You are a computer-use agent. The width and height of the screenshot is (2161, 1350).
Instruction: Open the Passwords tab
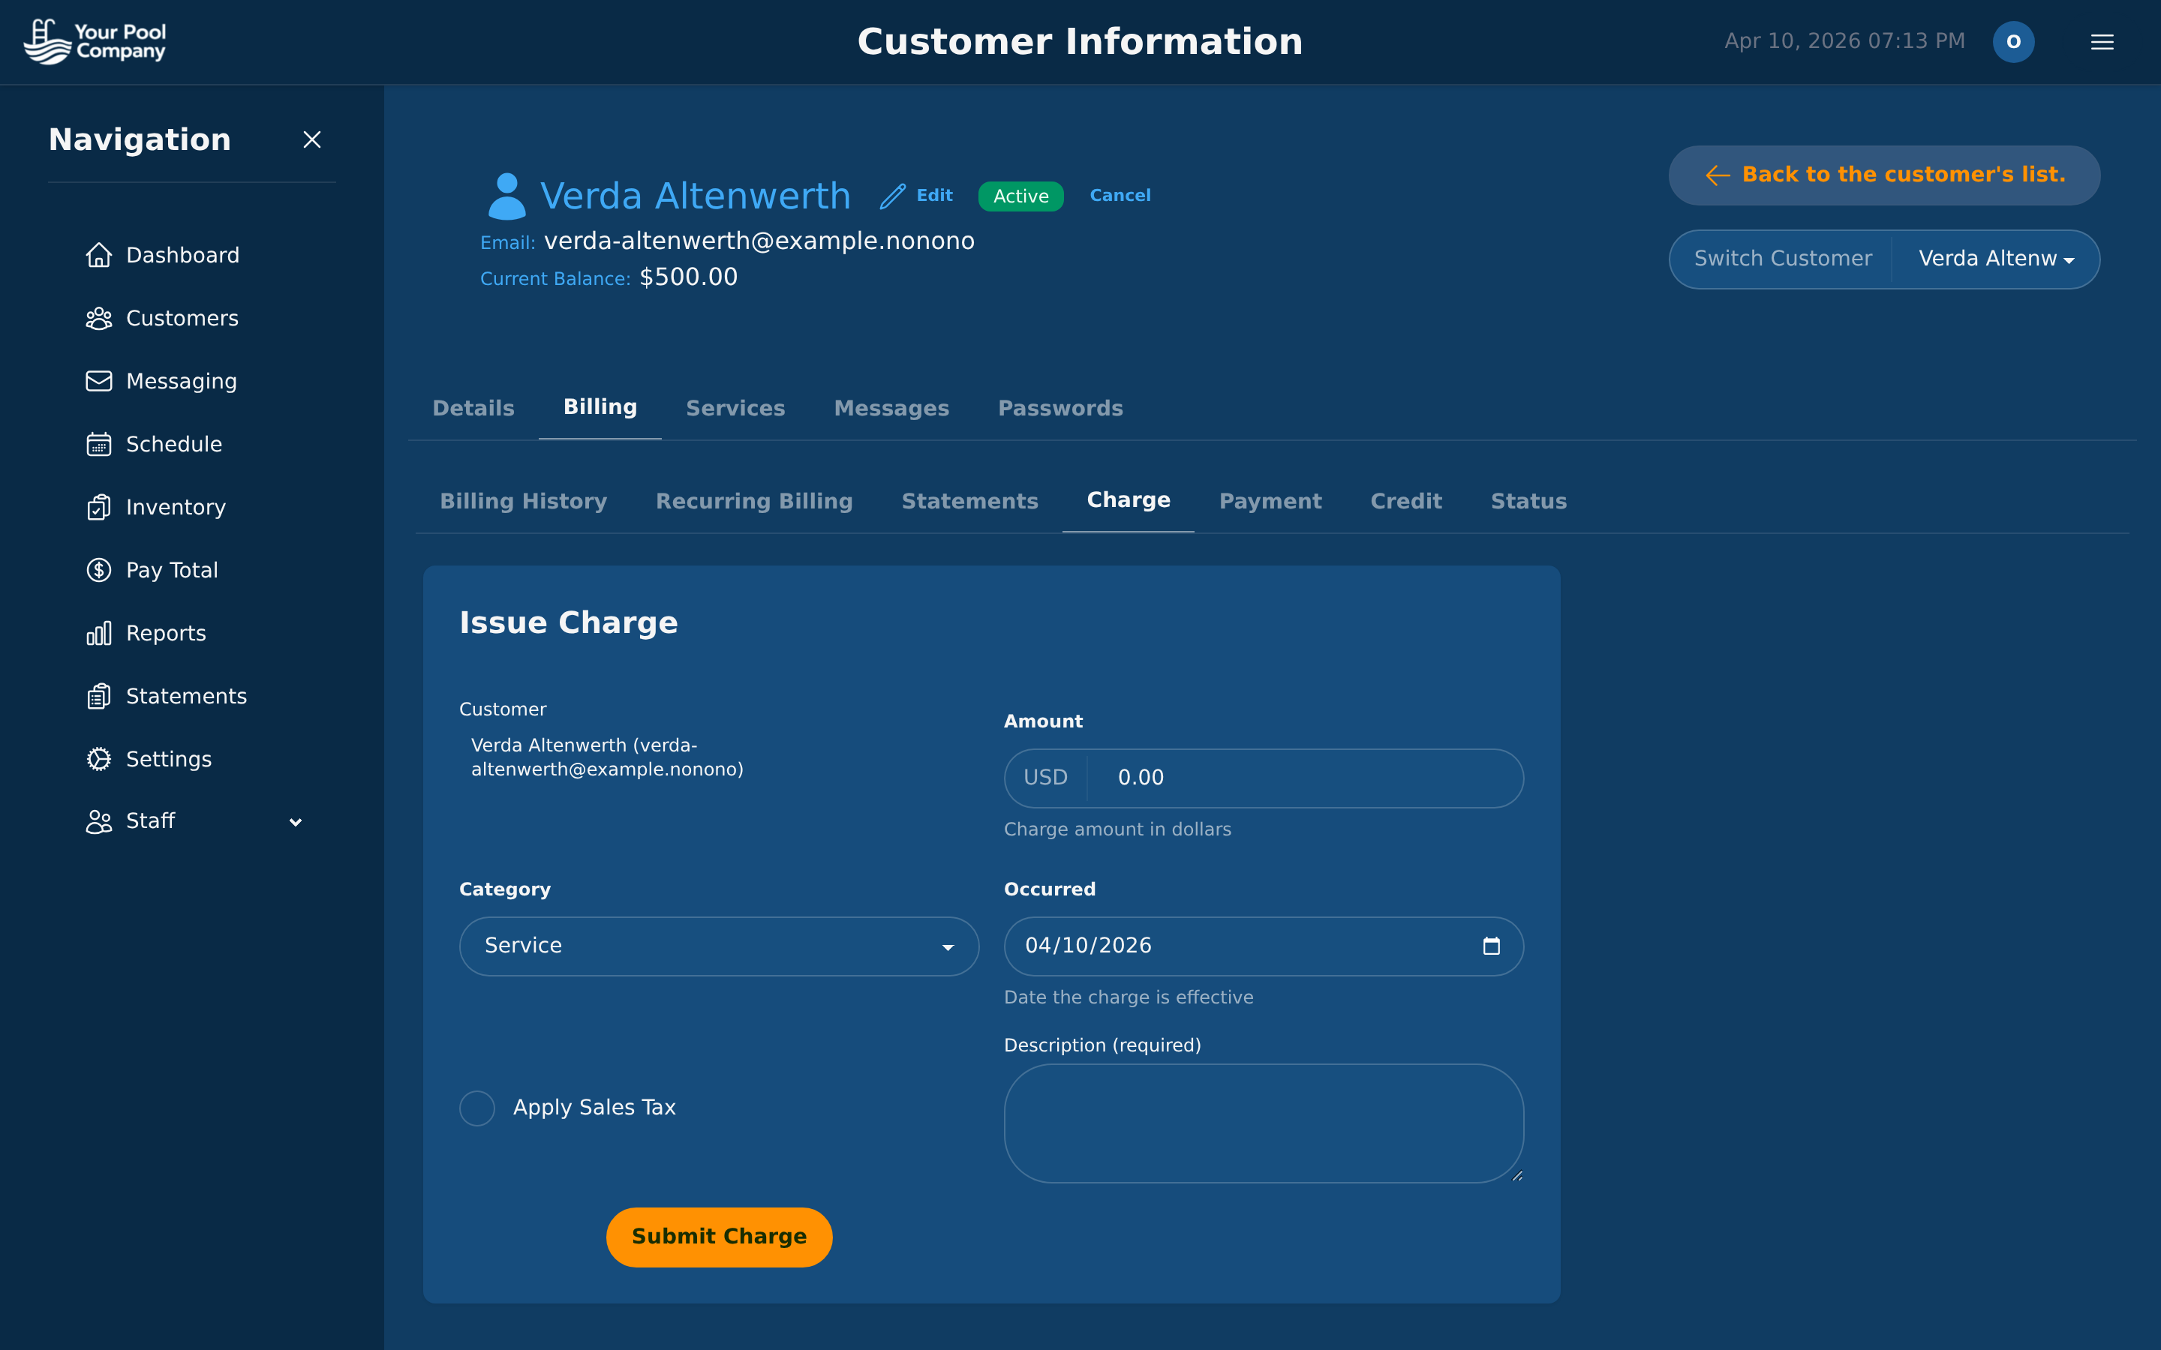coord(1060,408)
